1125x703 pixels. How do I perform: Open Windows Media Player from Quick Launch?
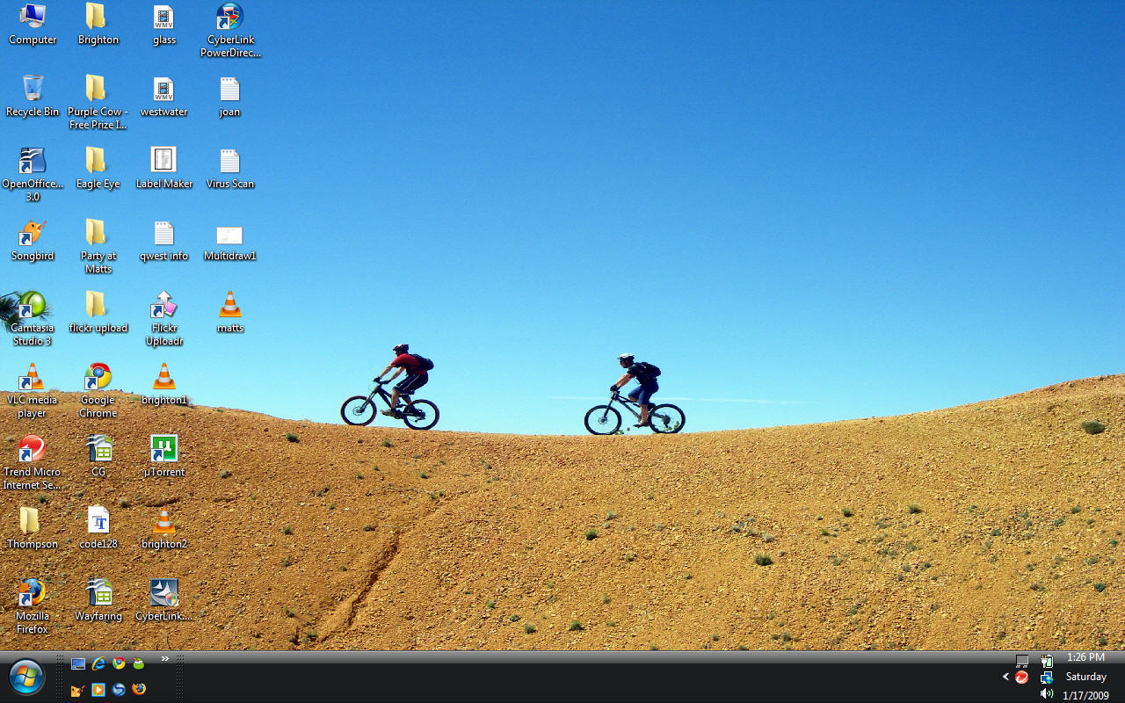tap(98, 690)
